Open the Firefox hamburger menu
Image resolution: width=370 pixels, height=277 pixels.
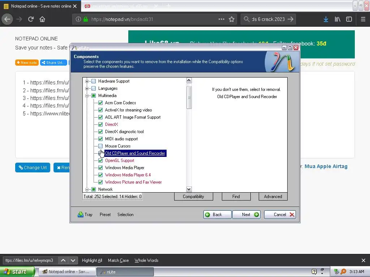(363, 19)
